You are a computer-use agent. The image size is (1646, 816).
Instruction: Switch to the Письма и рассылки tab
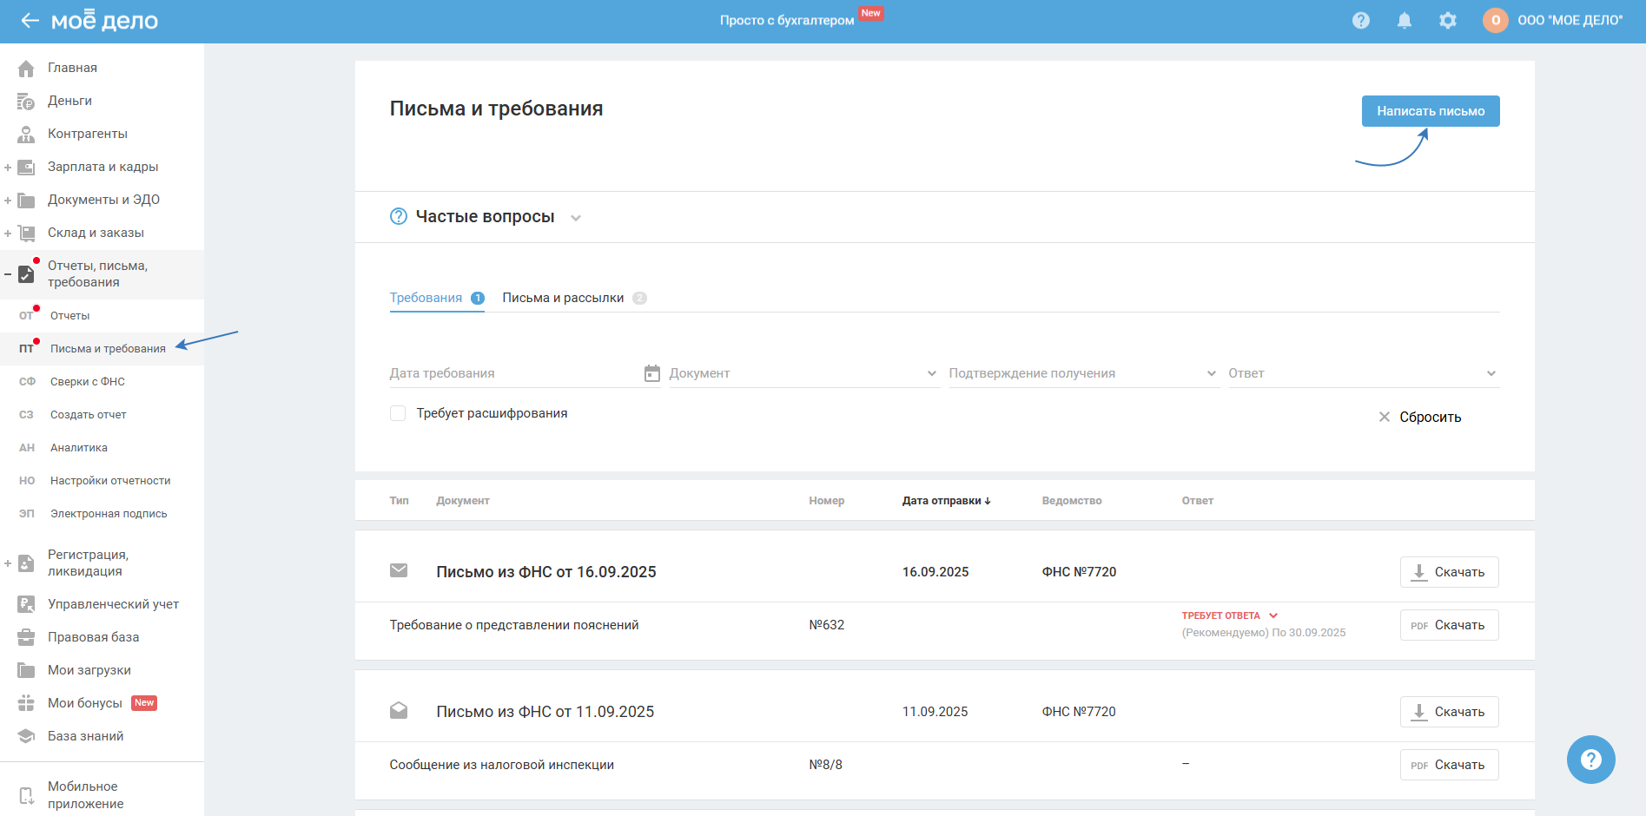563,298
